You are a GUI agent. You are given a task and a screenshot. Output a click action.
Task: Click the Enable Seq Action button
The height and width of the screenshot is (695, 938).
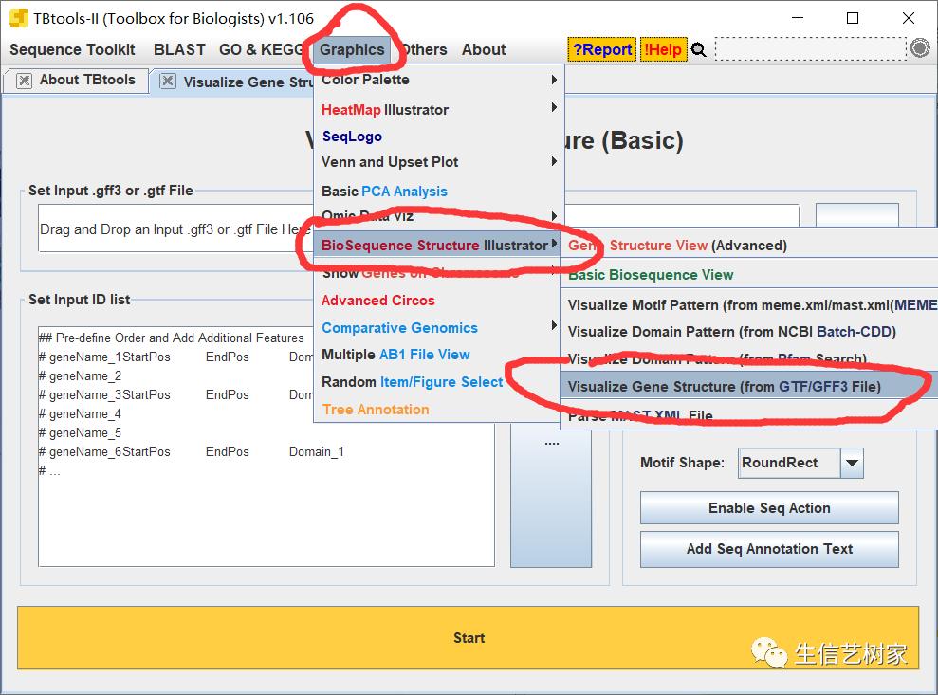[x=768, y=508]
